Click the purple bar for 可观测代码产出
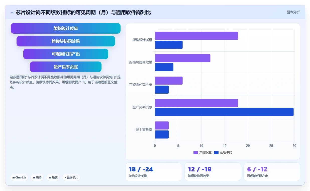The height and width of the screenshot is (191, 310). [169, 81]
